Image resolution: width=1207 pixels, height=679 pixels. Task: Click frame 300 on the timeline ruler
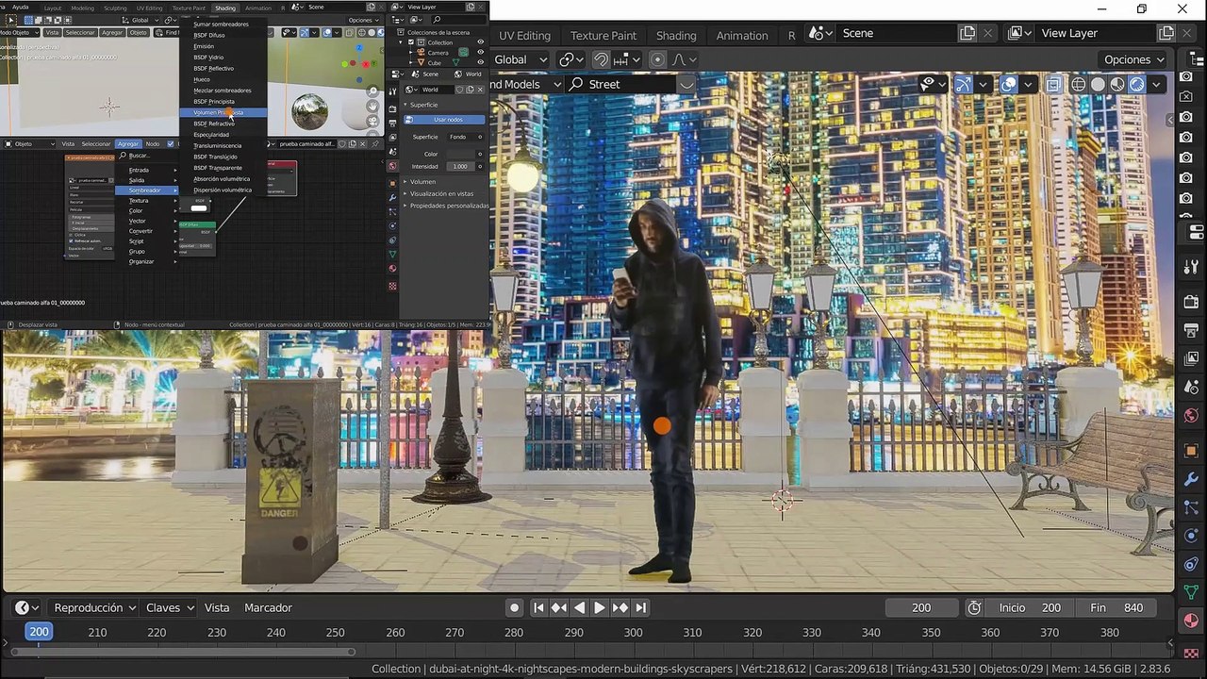[x=633, y=633]
